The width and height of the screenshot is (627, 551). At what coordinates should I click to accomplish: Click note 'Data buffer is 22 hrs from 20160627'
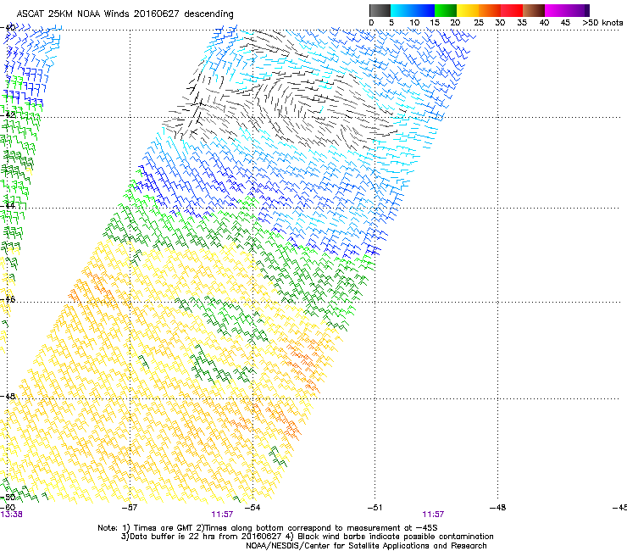pyautogui.click(x=206, y=537)
